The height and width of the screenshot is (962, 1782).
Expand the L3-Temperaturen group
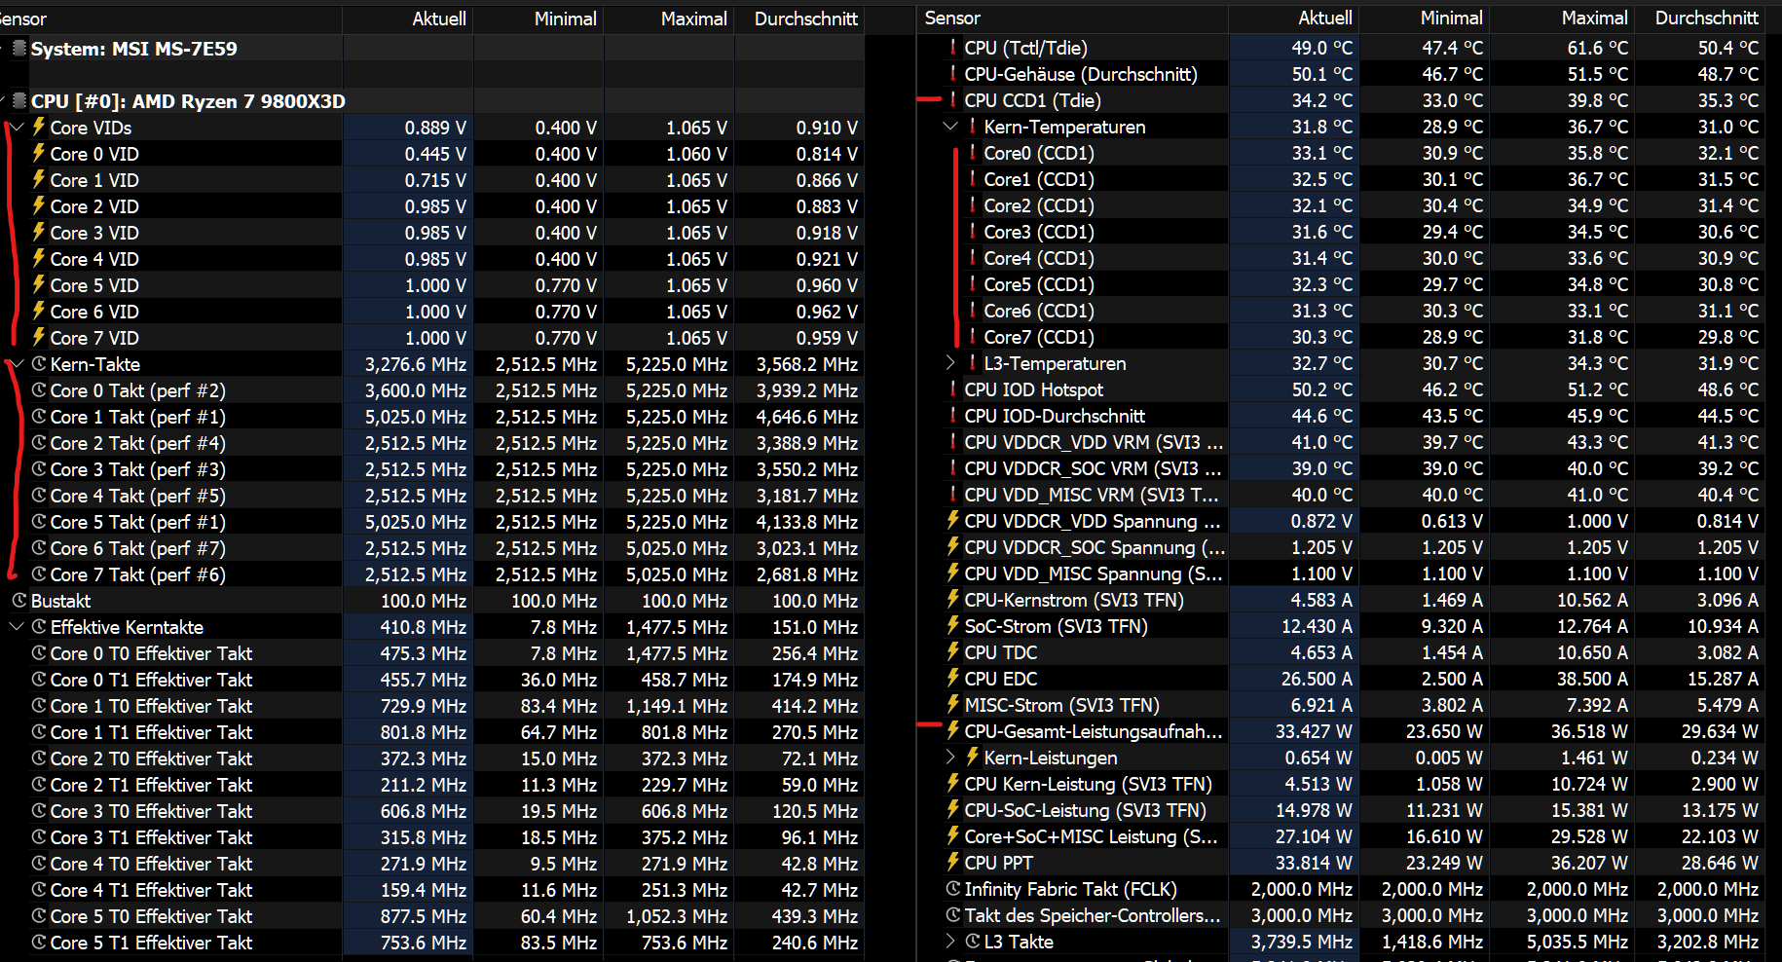pos(951,363)
